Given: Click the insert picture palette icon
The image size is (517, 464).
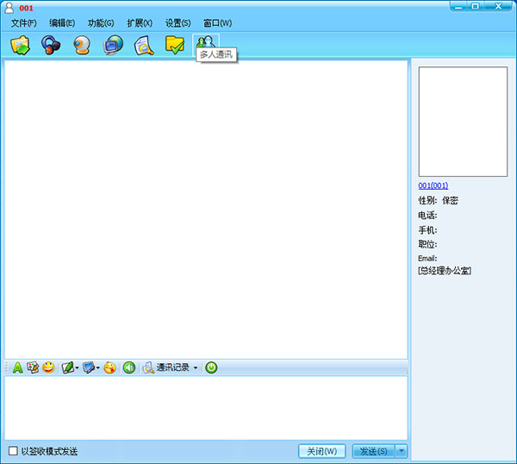Looking at the screenshot, I should click(33, 367).
